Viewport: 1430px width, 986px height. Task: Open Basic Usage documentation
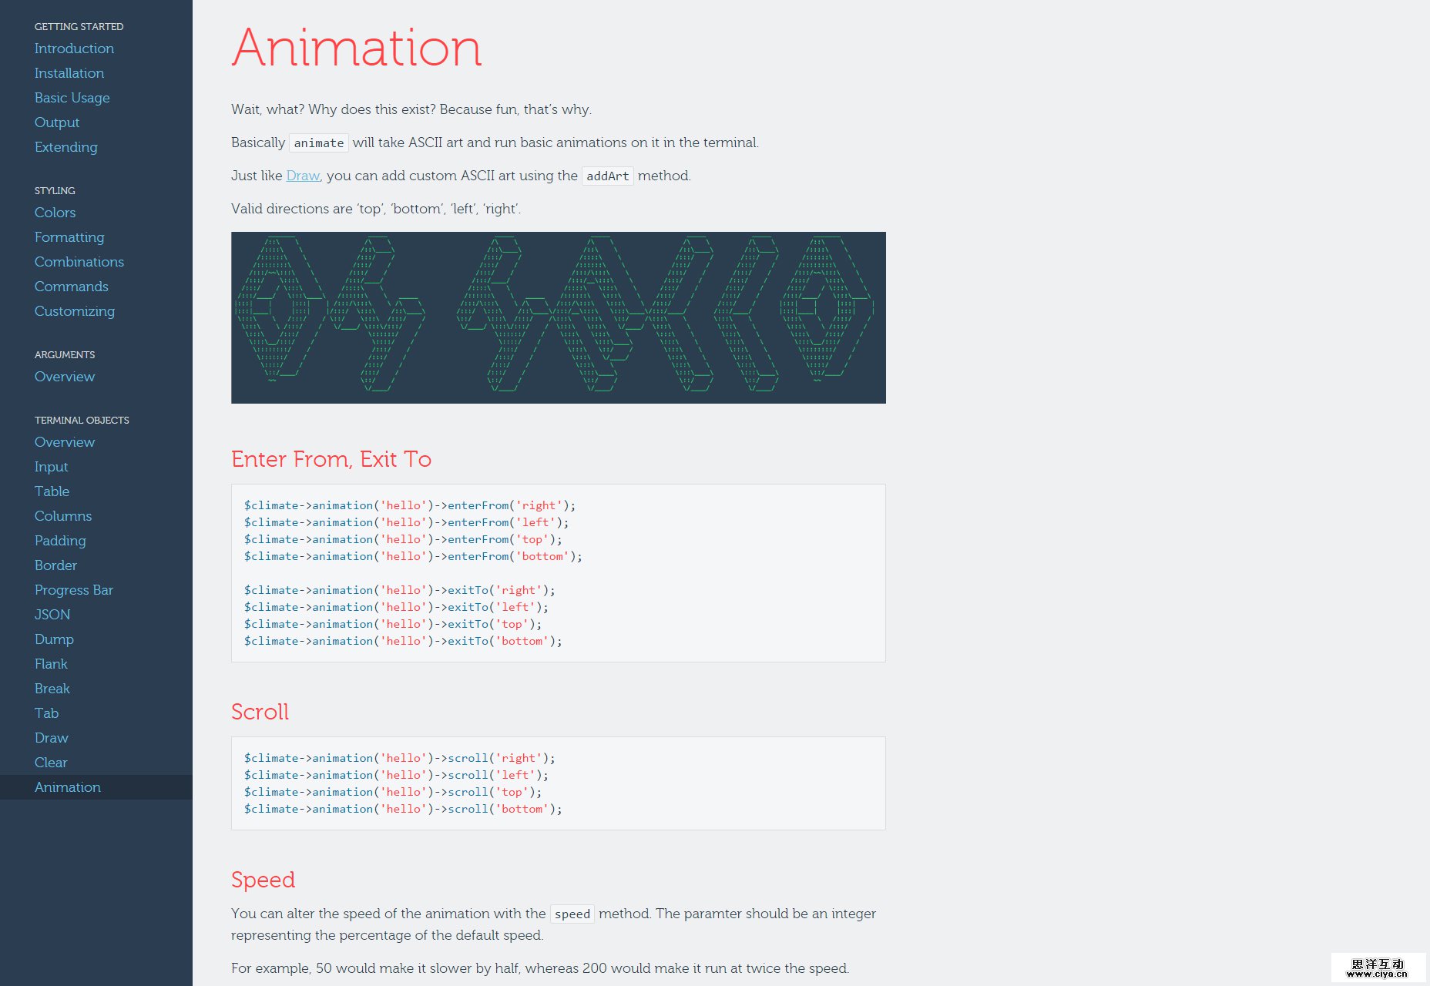pos(72,98)
